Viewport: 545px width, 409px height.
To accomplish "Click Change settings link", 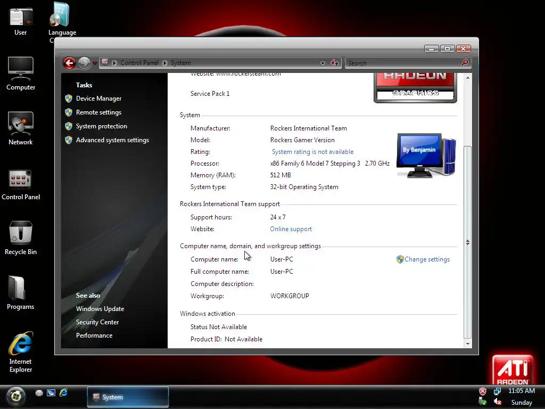I will click(427, 259).
